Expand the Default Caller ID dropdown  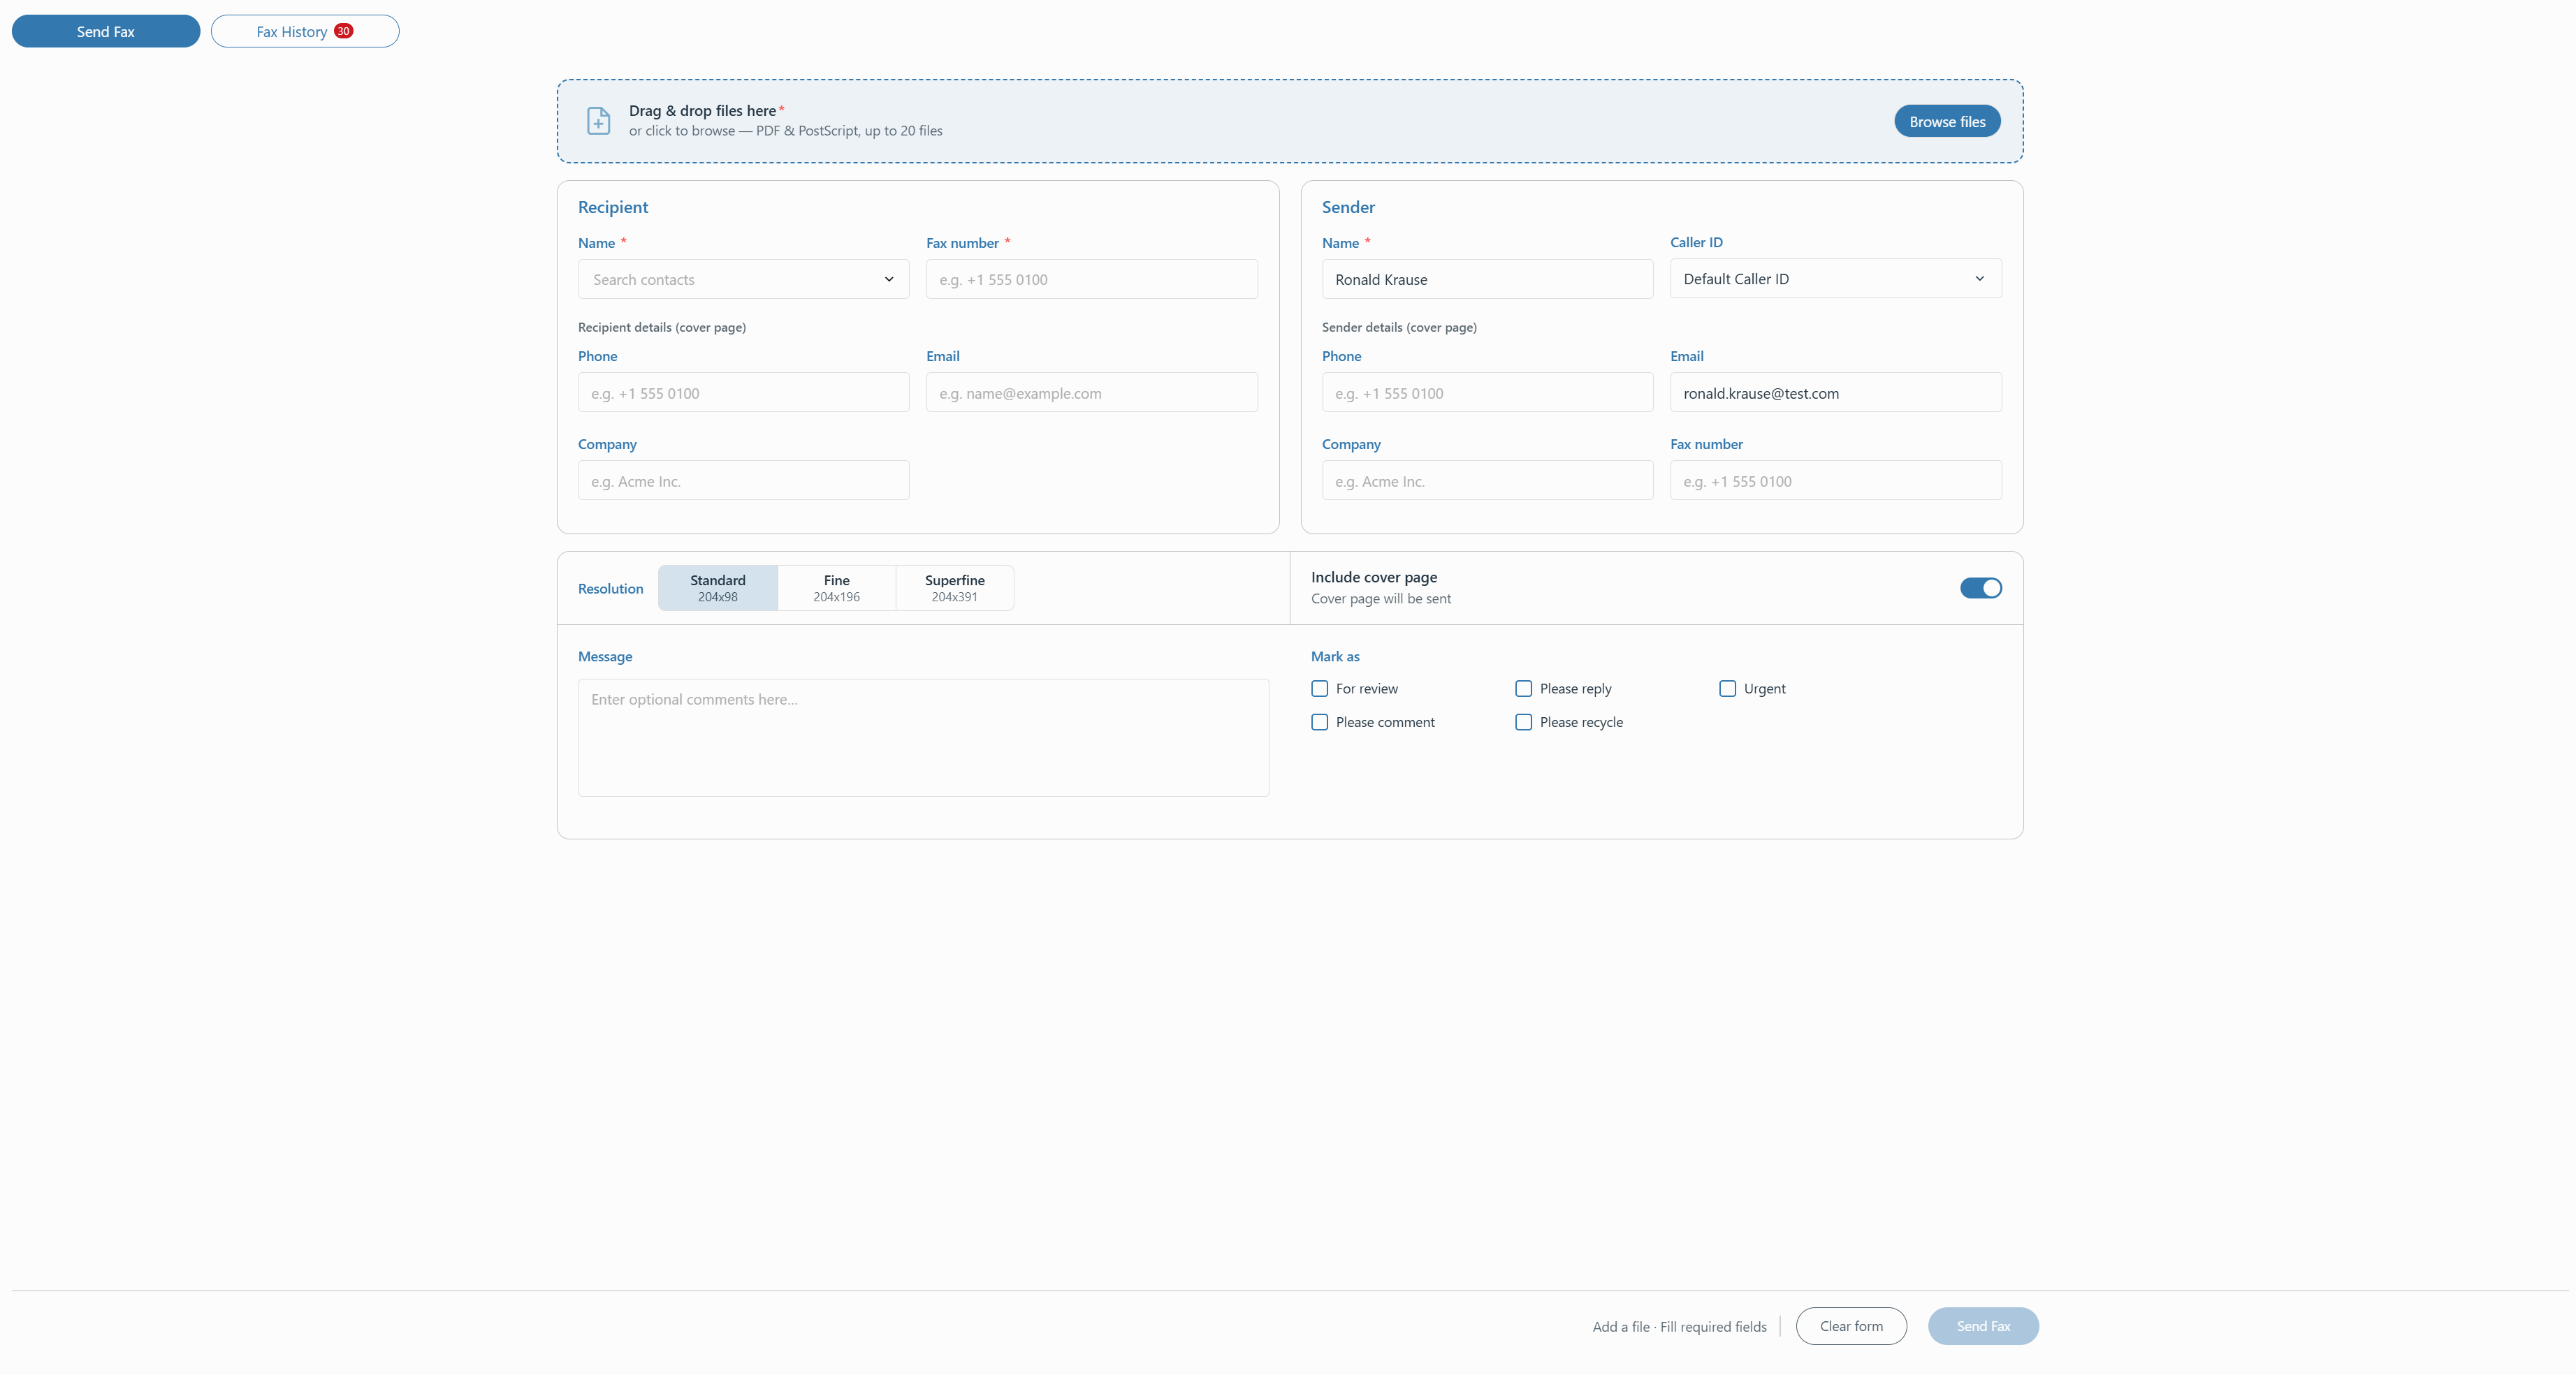point(1835,278)
